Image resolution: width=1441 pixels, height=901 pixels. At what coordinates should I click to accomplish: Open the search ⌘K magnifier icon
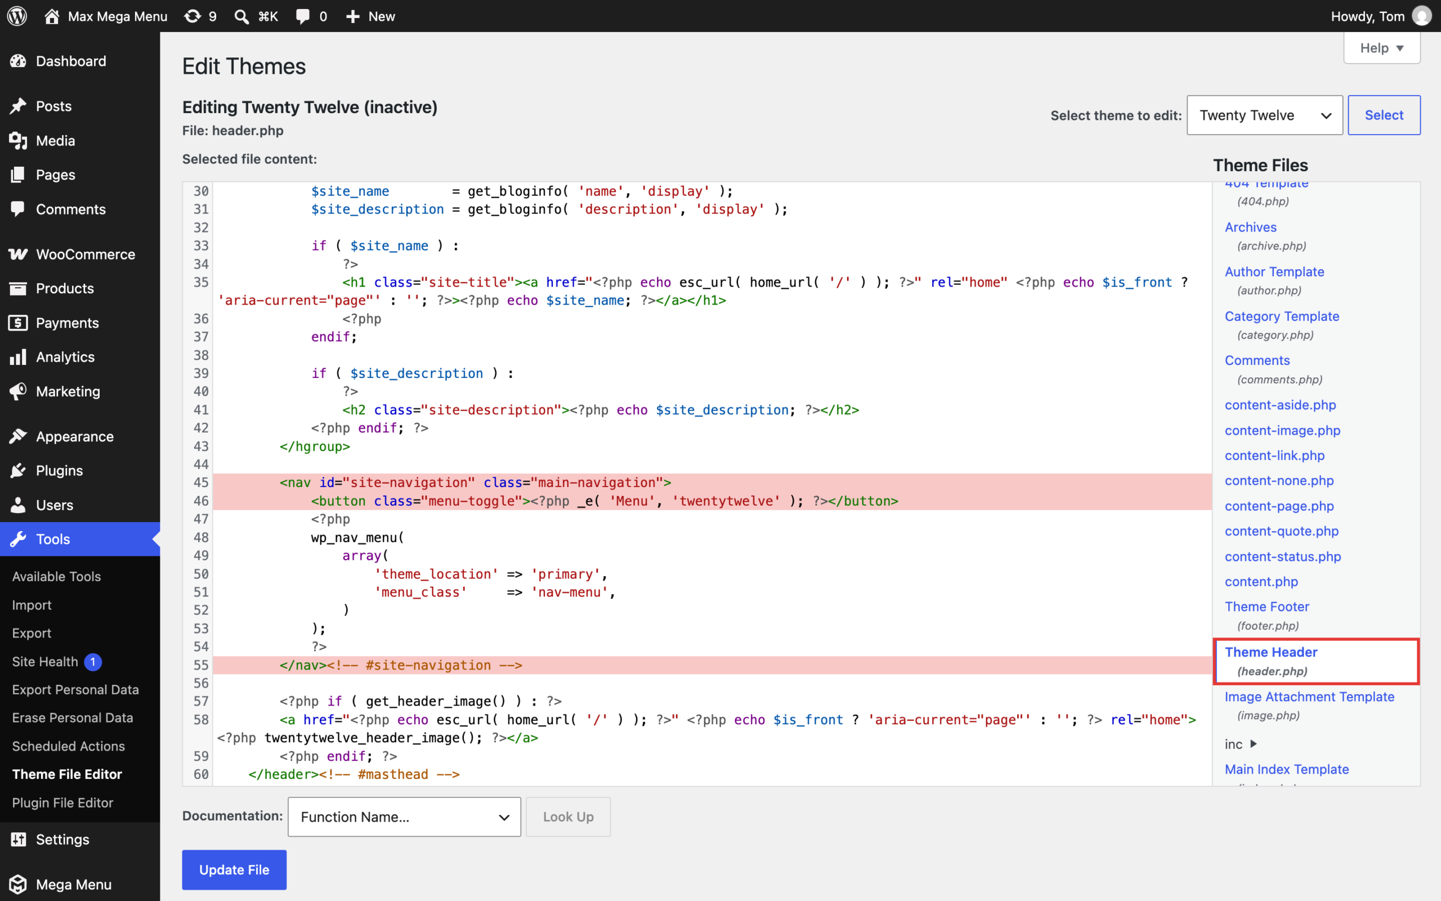[x=241, y=16]
